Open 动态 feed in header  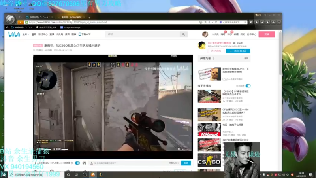coord(229,34)
